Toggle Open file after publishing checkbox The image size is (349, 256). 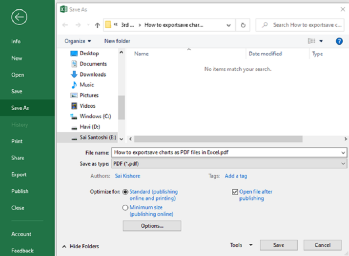click(235, 192)
